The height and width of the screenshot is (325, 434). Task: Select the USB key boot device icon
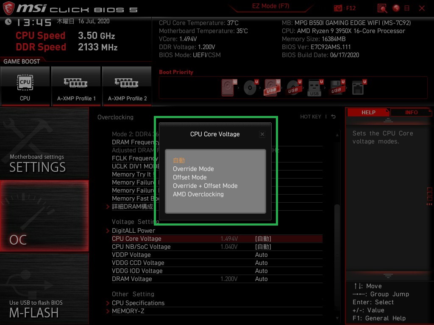click(315, 88)
